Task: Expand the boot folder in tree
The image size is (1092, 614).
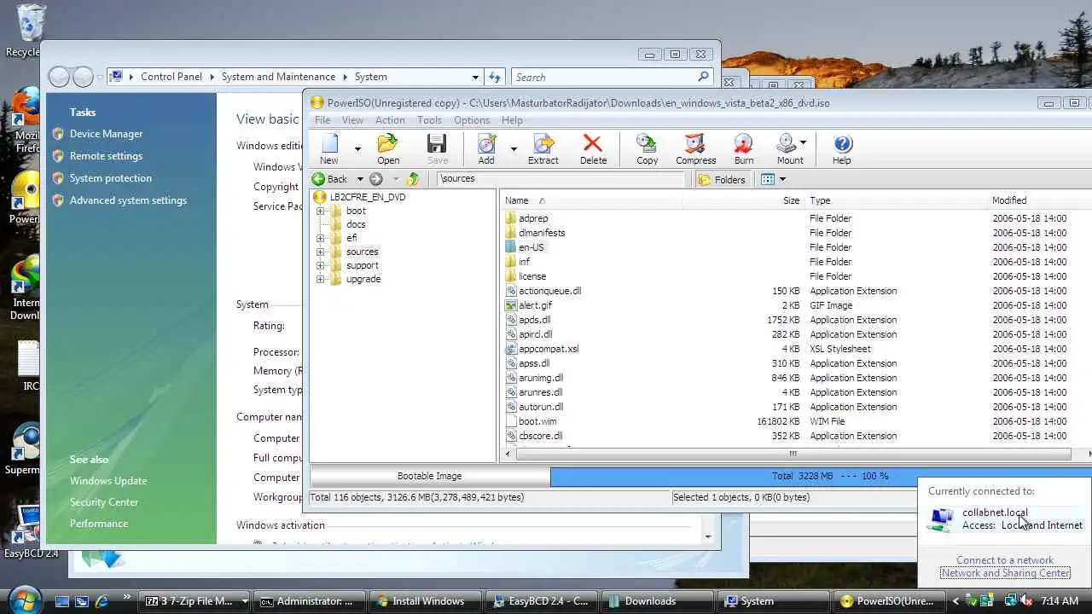Action: pyautogui.click(x=321, y=211)
